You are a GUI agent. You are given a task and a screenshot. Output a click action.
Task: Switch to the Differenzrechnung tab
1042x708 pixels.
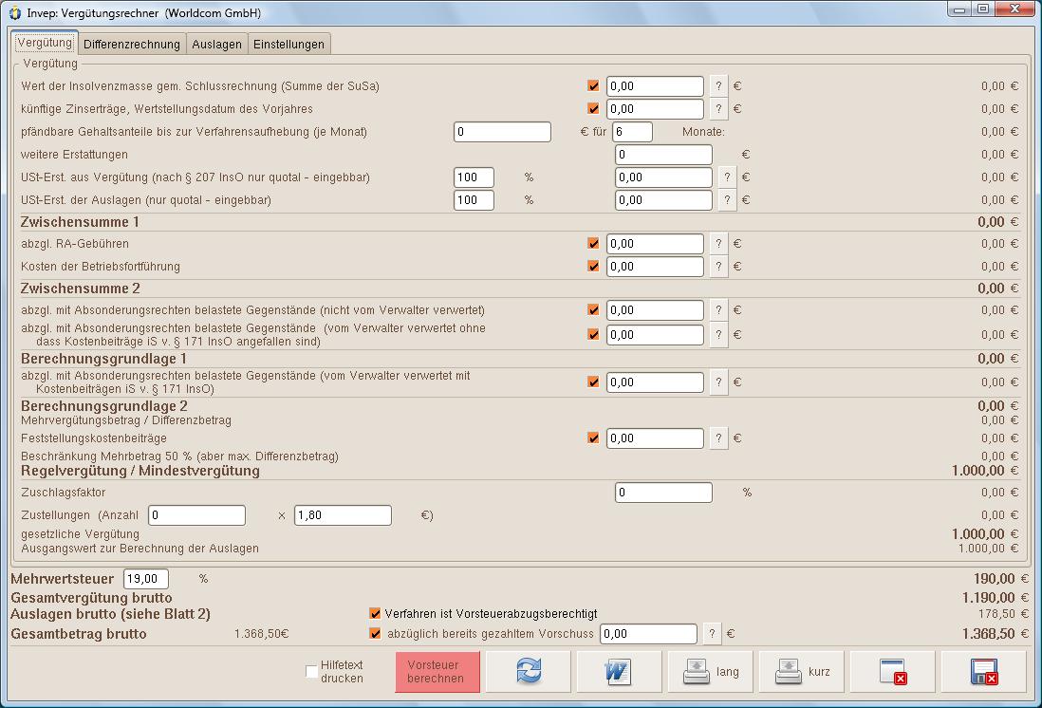pos(132,44)
